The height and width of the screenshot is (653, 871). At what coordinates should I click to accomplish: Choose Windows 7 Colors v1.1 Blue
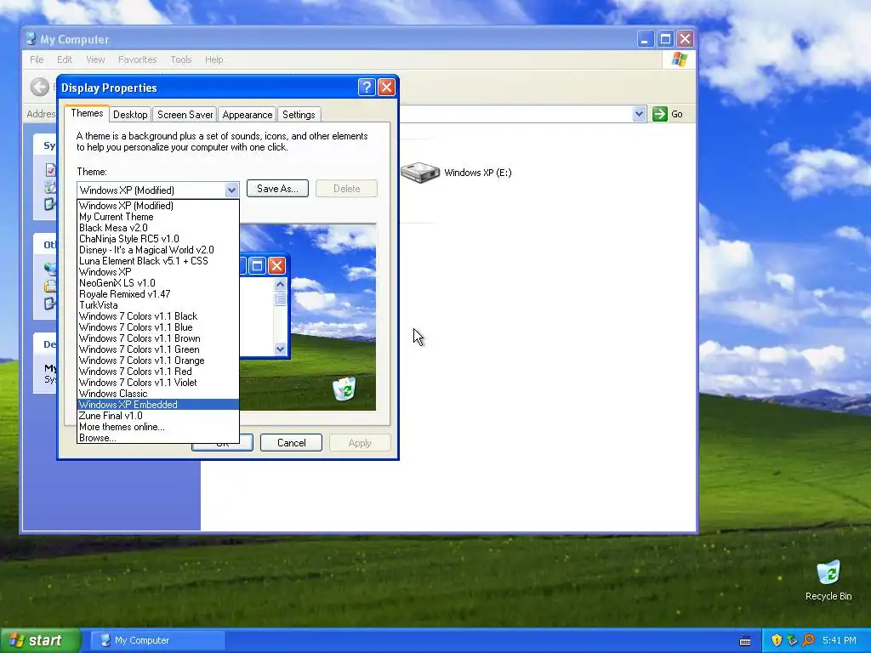[157, 327]
